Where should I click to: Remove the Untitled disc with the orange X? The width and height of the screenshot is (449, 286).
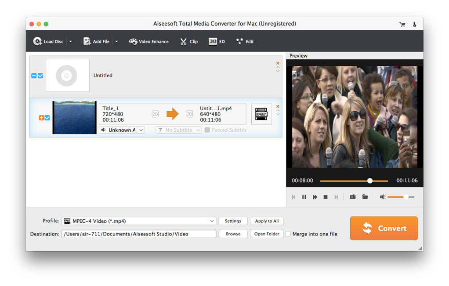278,63
